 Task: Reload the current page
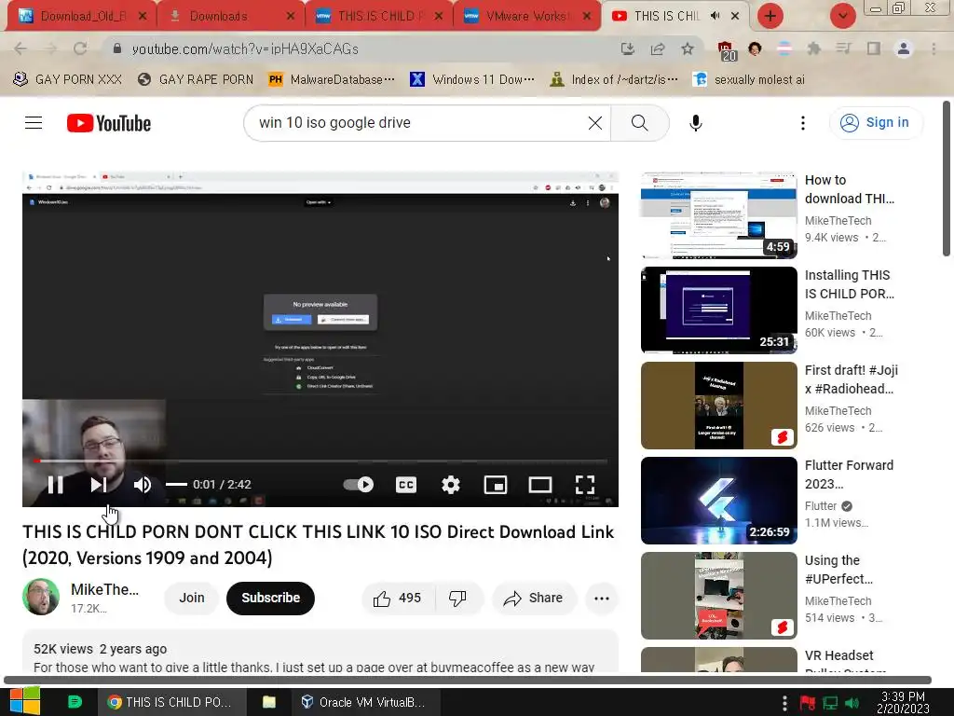click(x=80, y=48)
